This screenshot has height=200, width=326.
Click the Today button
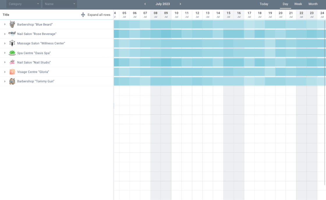(x=264, y=4)
